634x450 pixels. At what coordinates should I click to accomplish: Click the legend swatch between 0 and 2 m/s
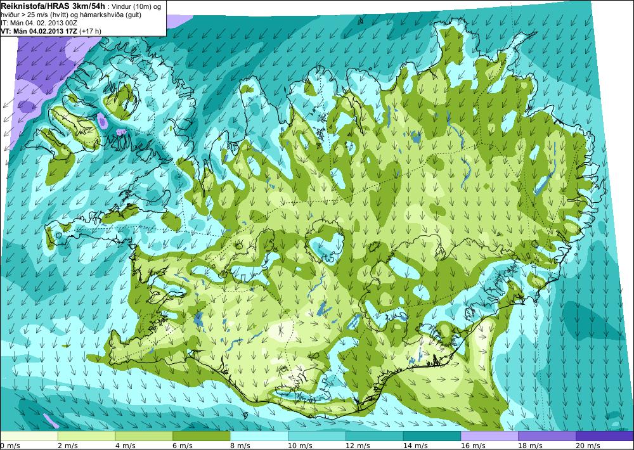pyautogui.click(x=29, y=436)
